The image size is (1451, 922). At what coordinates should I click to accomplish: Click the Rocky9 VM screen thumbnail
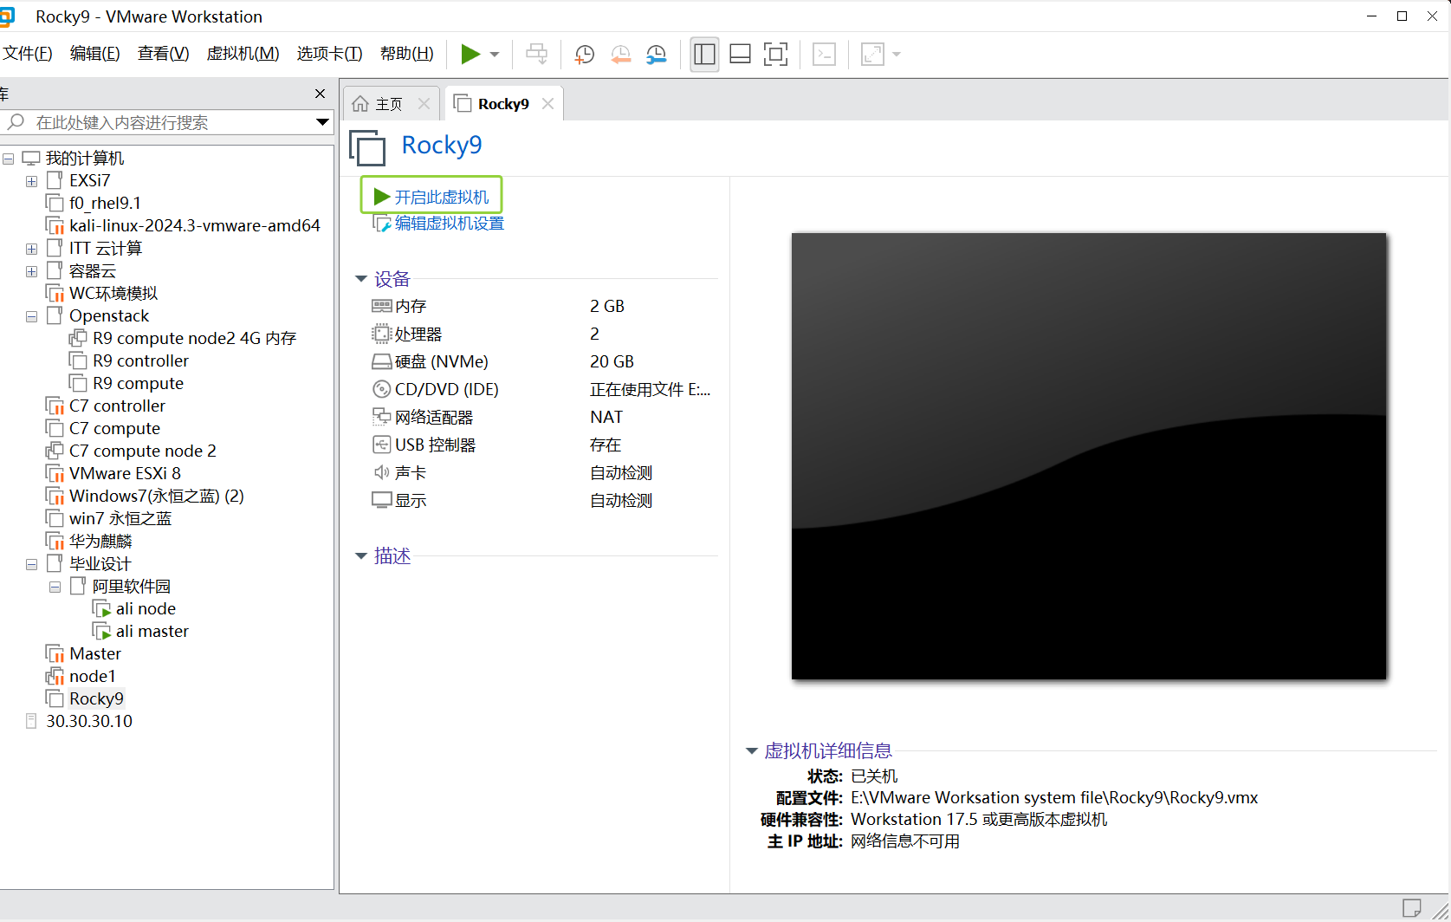[1089, 456]
